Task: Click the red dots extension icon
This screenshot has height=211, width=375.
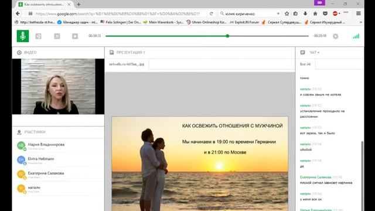Action: 346,12
